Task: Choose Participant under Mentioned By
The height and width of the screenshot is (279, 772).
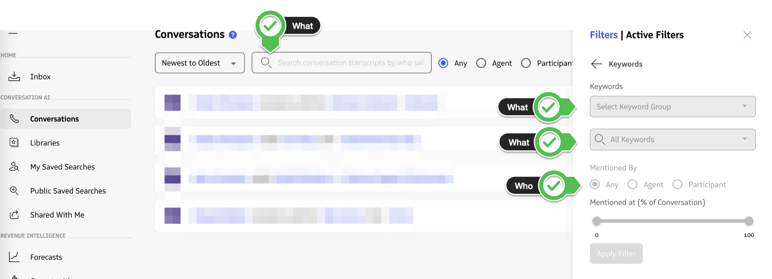Action: [x=678, y=185]
